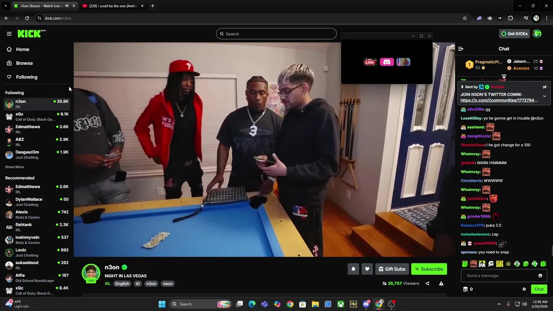The width and height of the screenshot is (553, 311).
Task: Click the IRL category link
Action: 108,284
